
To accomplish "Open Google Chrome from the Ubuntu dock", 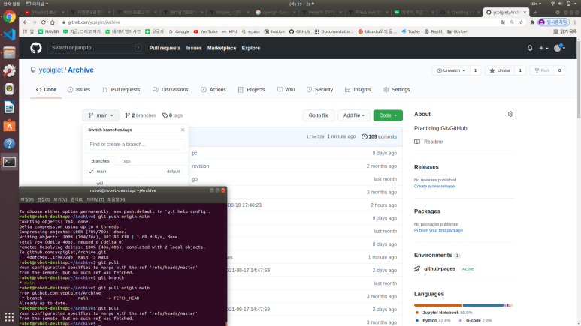I will click(x=9, y=17).
